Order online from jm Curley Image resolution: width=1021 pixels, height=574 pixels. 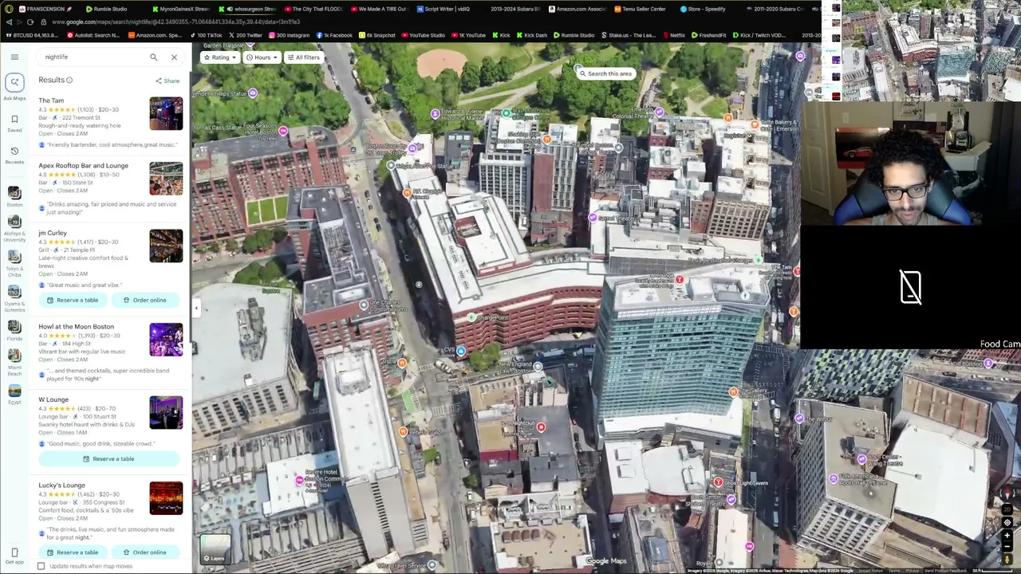tap(145, 301)
